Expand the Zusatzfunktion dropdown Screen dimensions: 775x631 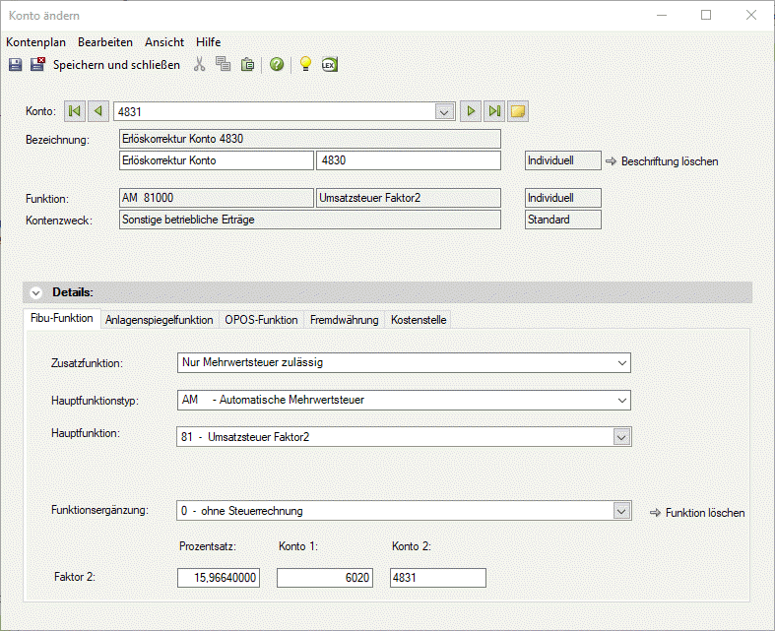pos(620,362)
